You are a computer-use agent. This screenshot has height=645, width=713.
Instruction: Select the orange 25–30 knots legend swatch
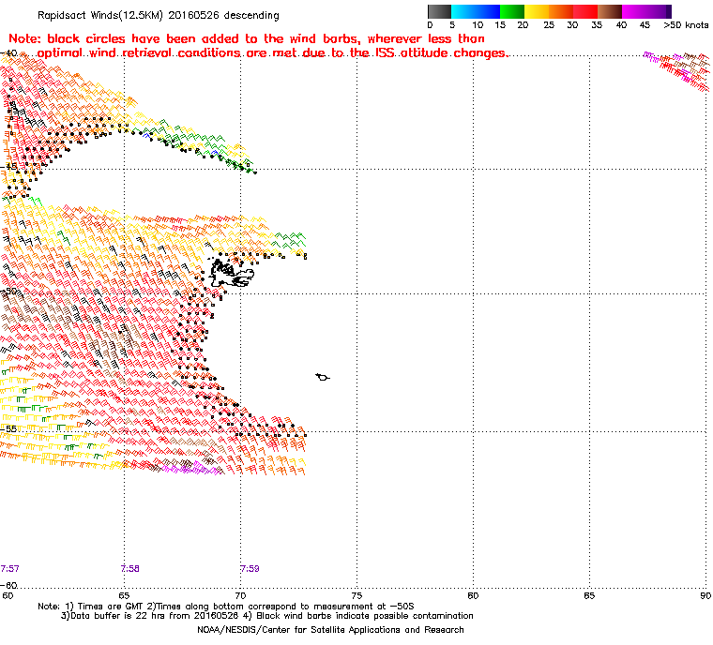tap(561, 11)
